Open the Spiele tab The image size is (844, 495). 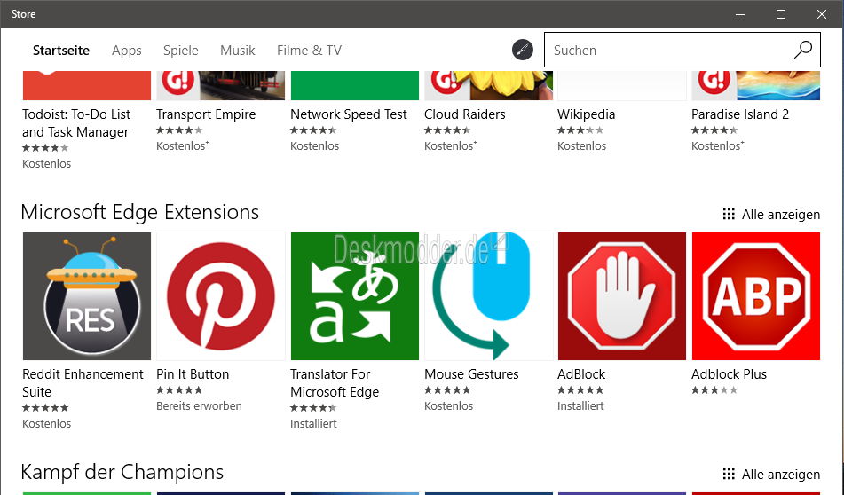pyautogui.click(x=181, y=51)
